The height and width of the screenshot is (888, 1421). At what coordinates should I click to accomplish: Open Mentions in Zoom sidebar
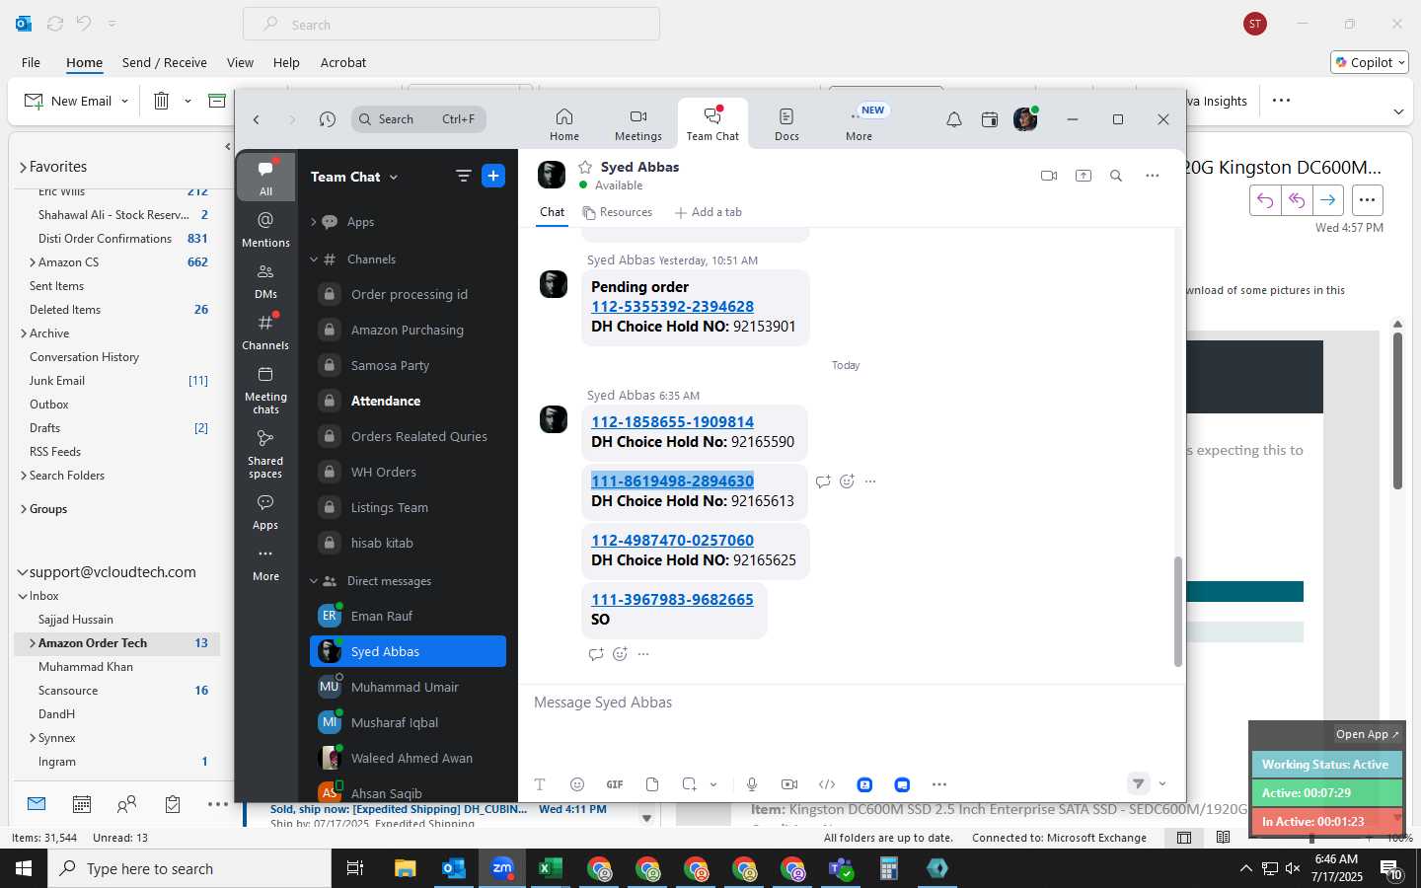(x=265, y=229)
